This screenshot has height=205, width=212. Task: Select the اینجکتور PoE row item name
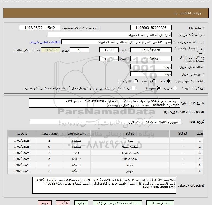pyautogui.click(x=130, y=159)
